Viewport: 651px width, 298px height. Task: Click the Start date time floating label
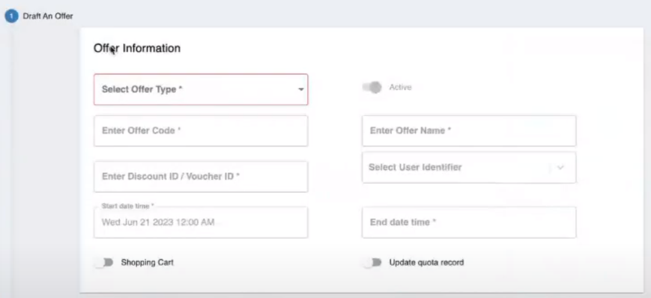(128, 205)
